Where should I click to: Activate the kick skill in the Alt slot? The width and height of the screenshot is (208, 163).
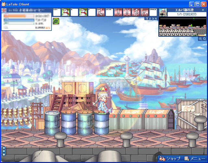click(100, 12)
